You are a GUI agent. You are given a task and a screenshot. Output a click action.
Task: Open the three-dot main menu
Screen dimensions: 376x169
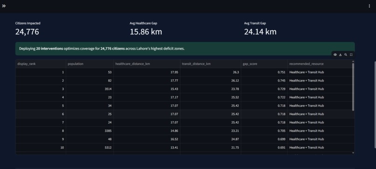pyautogui.click(x=369, y=6)
